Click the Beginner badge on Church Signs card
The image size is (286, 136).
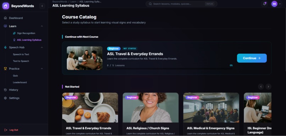tap(132, 97)
